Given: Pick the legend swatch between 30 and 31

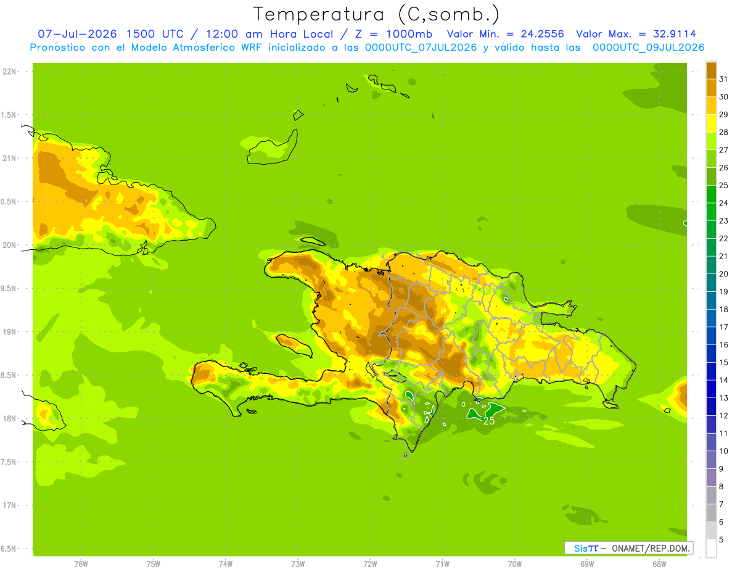Looking at the screenshot, I should point(711,88).
